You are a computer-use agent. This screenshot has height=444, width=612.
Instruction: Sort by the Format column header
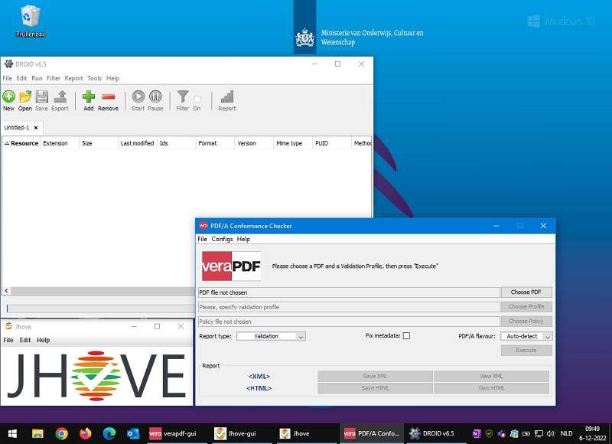pyautogui.click(x=216, y=143)
